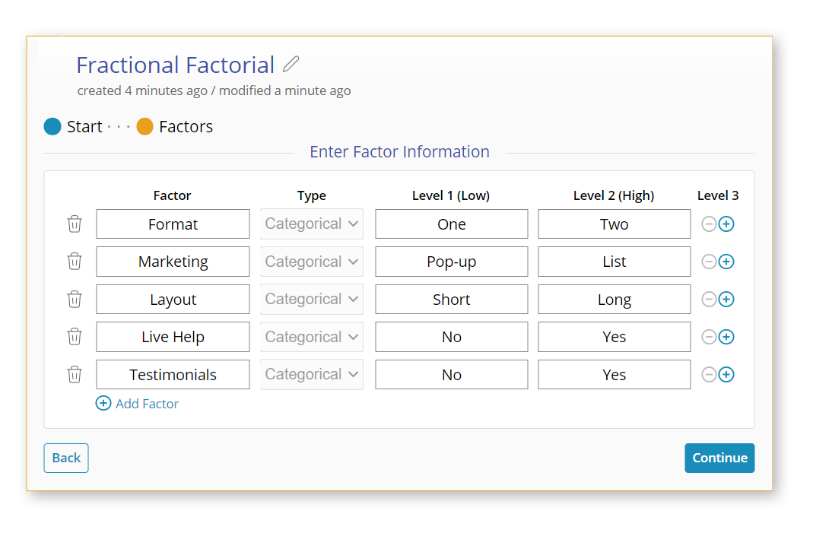This screenshot has width=813, height=533.
Task: Select the Factors step indicator
Action: click(x=145, y=127)
